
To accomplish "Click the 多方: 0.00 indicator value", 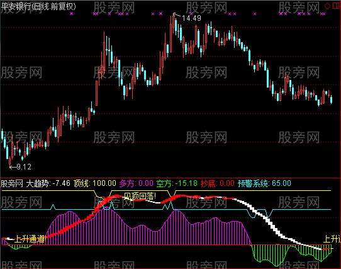I will tap(136, 183).
